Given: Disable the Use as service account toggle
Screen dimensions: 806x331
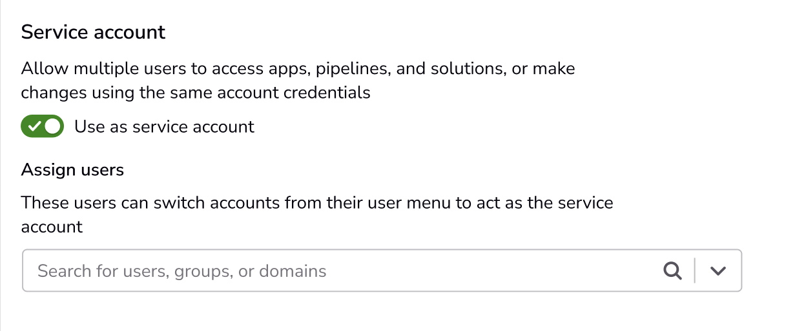Looking at the screenshot, I should click(43, 126).
